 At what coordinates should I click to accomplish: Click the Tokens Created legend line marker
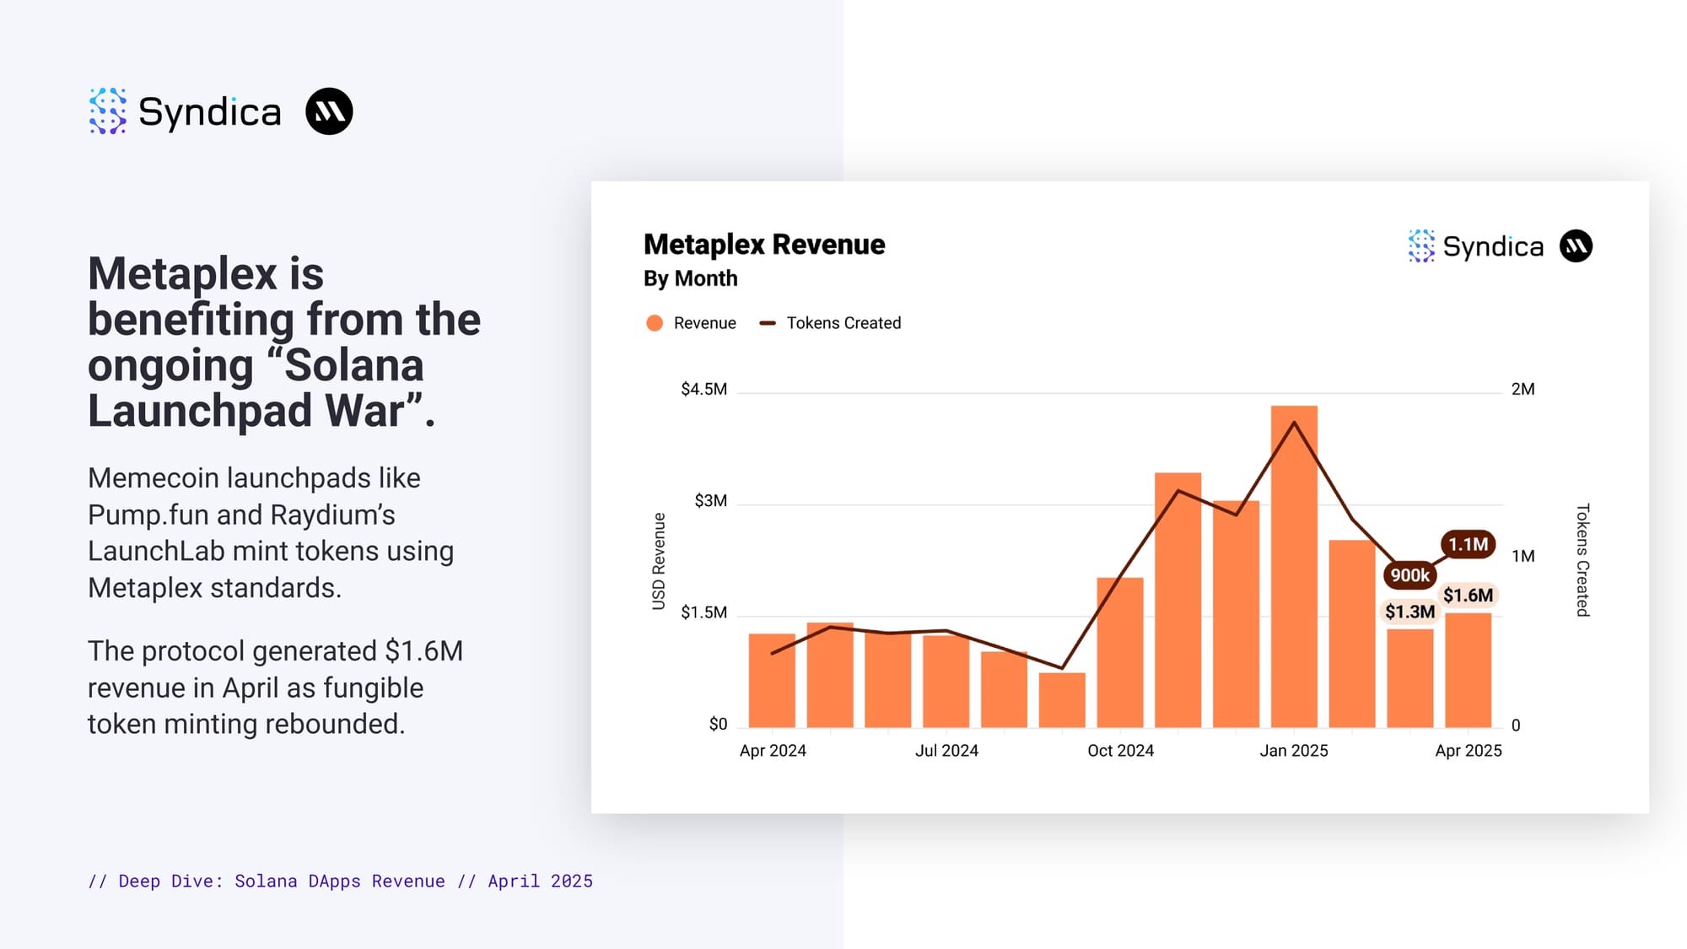767,323
